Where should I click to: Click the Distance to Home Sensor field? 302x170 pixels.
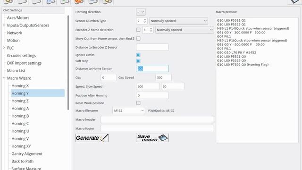pyautogui.click(x=152, y=68)
